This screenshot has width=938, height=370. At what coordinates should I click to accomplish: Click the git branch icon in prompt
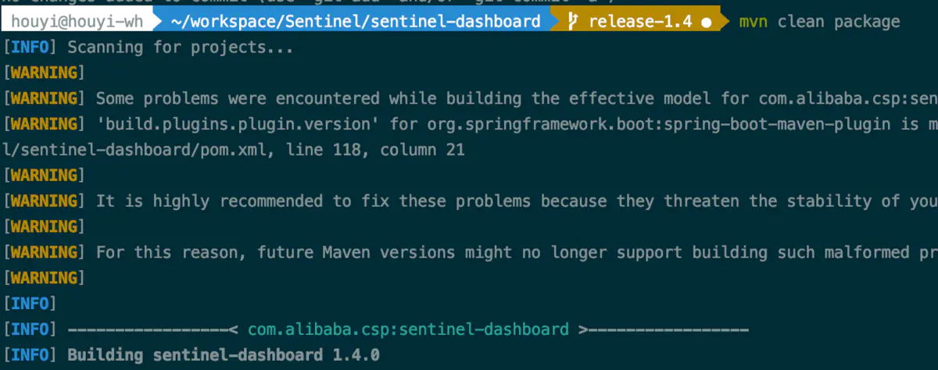pyautogui.click(x=572, y=22)
